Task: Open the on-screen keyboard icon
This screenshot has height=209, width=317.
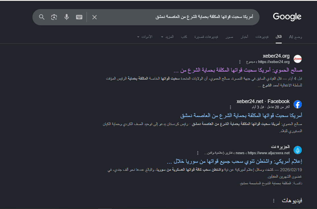Action: pyautogui.click(x=79, y=17)
